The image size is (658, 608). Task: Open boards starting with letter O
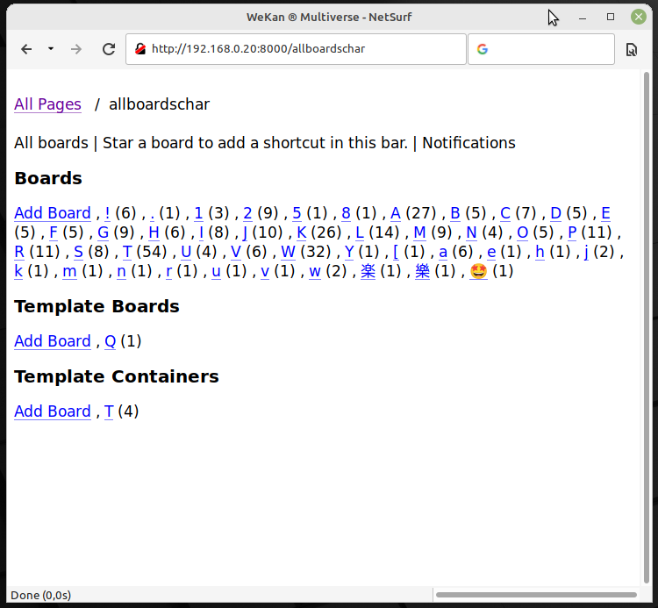523,232
